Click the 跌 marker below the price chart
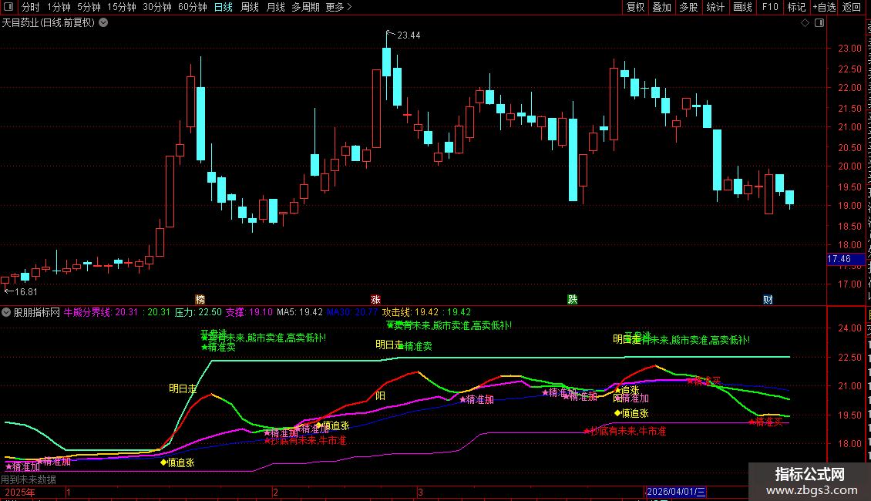Image resolution: width=871 pixels, height=501 pixels. 573,299
